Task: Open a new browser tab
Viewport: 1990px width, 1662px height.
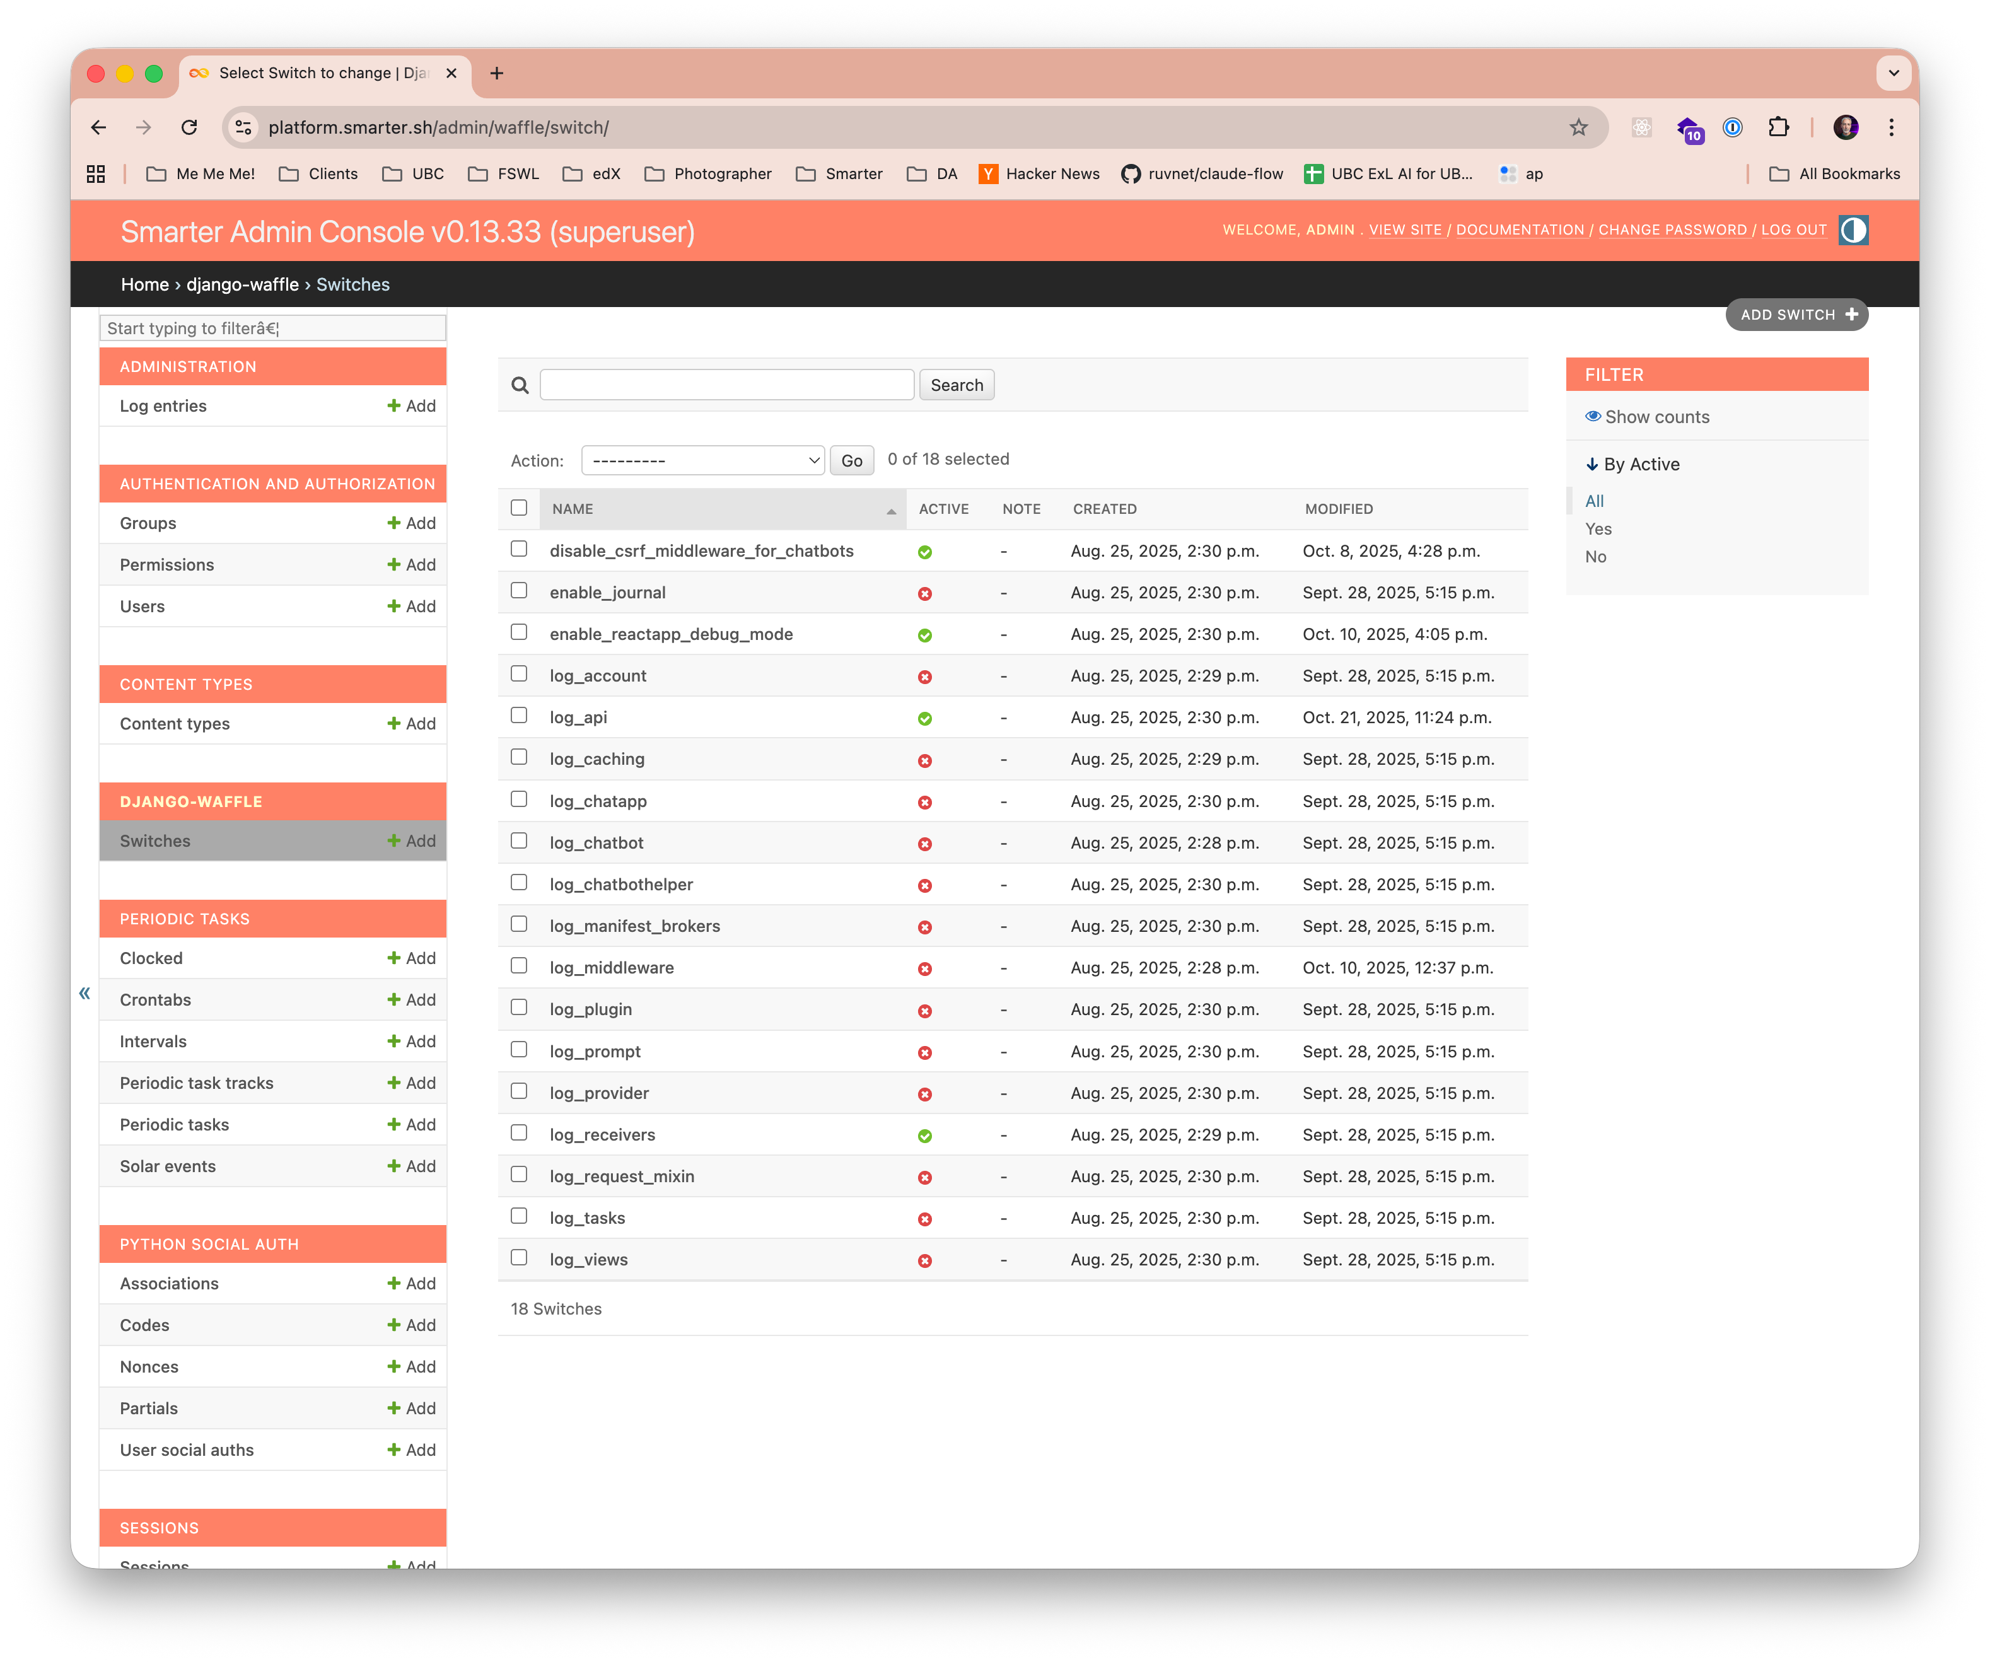Action: [x=496, y=73]
